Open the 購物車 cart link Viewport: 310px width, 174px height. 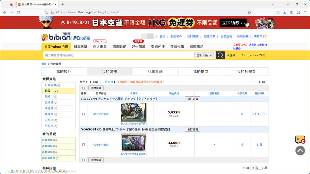[261, 37]
